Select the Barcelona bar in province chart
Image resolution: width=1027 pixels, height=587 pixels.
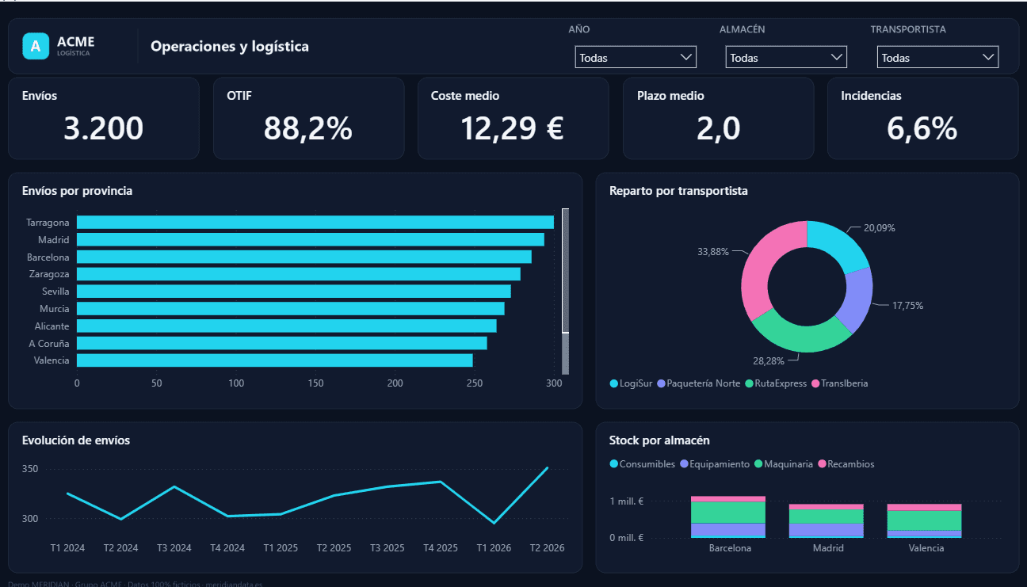coord(304,257)
